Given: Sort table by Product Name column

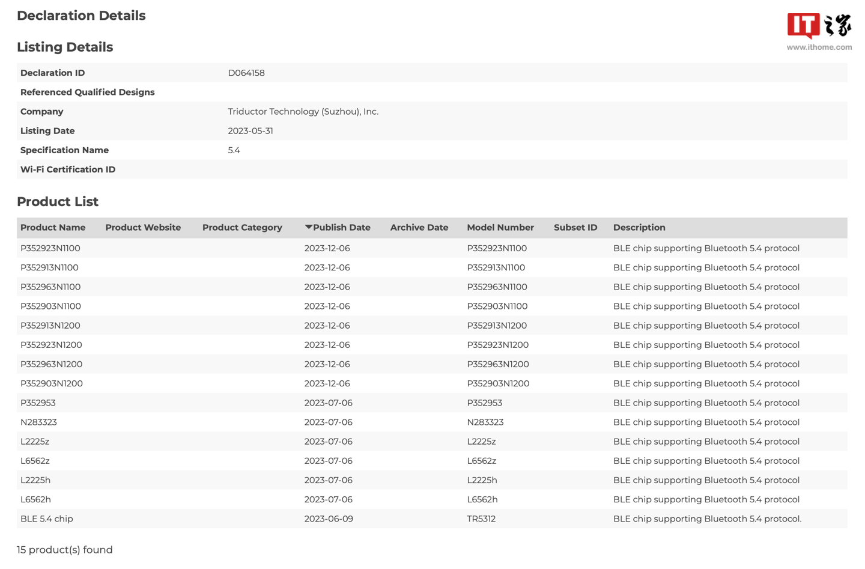Looking at the screenshot, I should click(53, 228).
